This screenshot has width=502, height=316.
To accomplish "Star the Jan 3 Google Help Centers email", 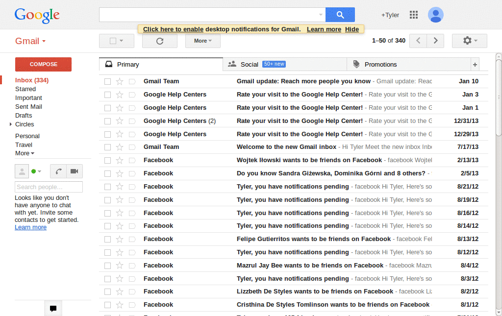I will tap(120, 95).
